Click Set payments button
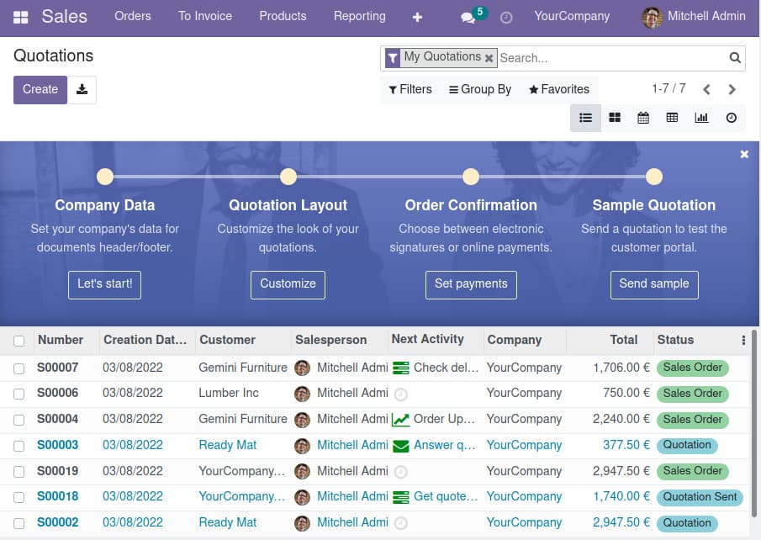The image size is (761, 540). pyautogui.click(x=471, y=284)
